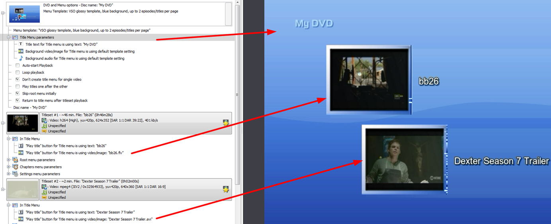Click the Titleset #2 Dexter video thumbnail
551x224 pixels.
click(x=23, y=189)
